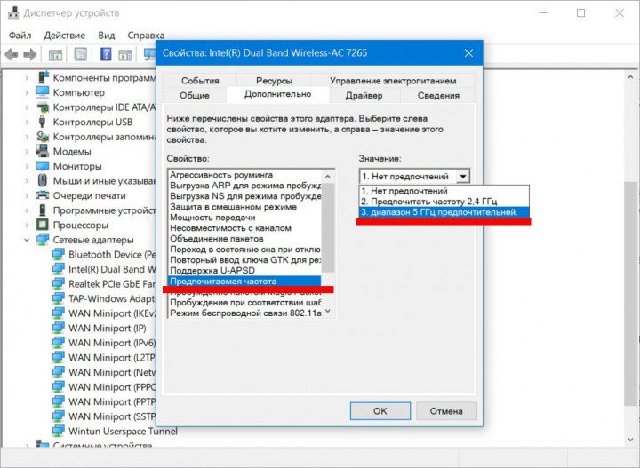Image resolution: width=640 pixels, height=468 pixels.
Task: Select option 1. Нет предпочтений in list
Action: click(444, 191)
